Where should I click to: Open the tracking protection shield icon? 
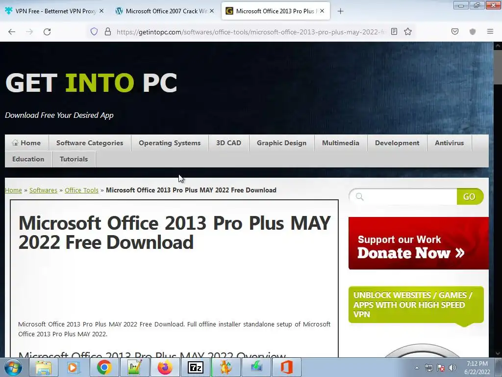coord(94,31)
